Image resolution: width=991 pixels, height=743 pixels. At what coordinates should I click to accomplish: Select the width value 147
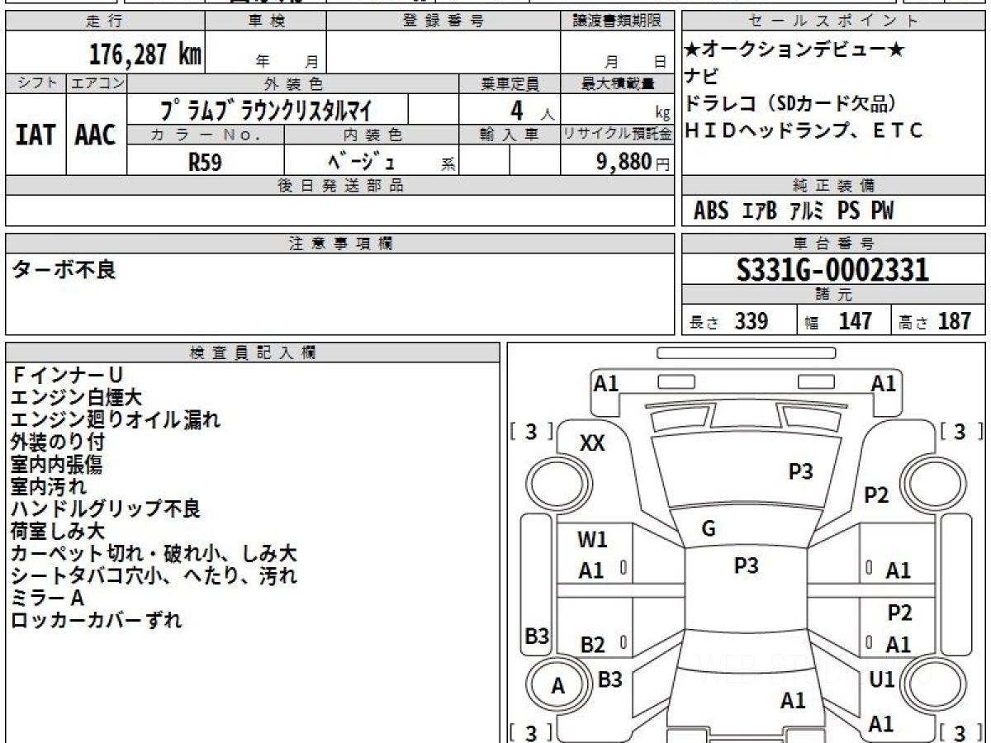point(855,321)
